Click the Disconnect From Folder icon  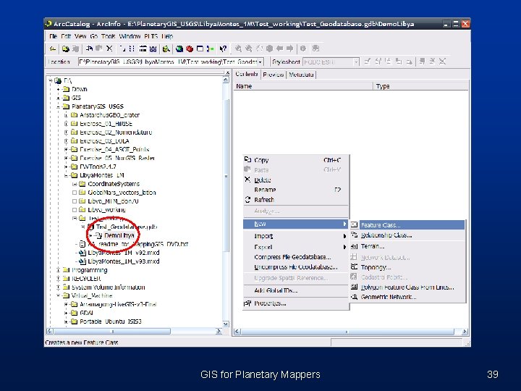point(76,49)
